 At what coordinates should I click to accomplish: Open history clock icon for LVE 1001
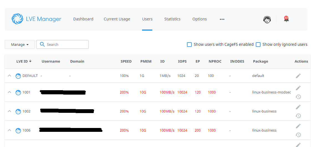coord(298,97)
